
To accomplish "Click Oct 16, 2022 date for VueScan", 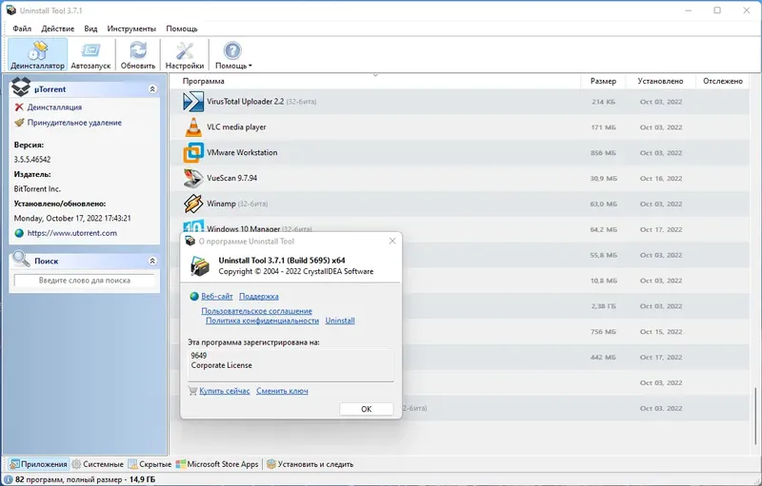I will pos(661,179).
